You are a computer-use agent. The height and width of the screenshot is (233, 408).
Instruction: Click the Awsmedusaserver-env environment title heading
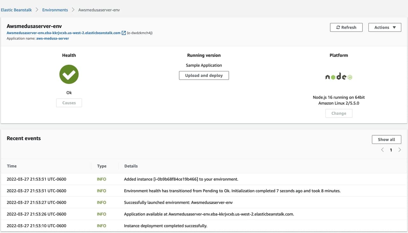point(34,26)
